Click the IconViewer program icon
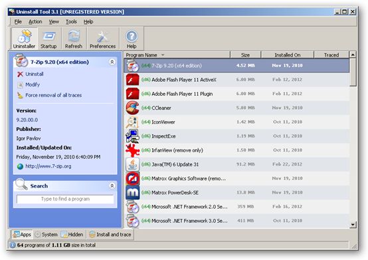This screenshot has width=368, height=260. tap(133, 122)
